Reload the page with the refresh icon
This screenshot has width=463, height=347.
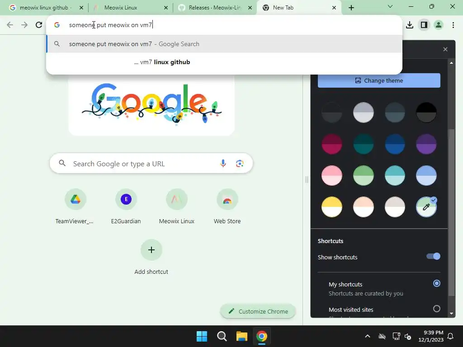pos(39,25)
